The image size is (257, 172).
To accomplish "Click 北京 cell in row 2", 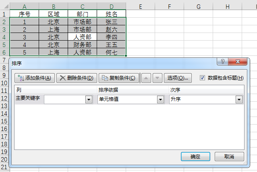I will 54,22.
